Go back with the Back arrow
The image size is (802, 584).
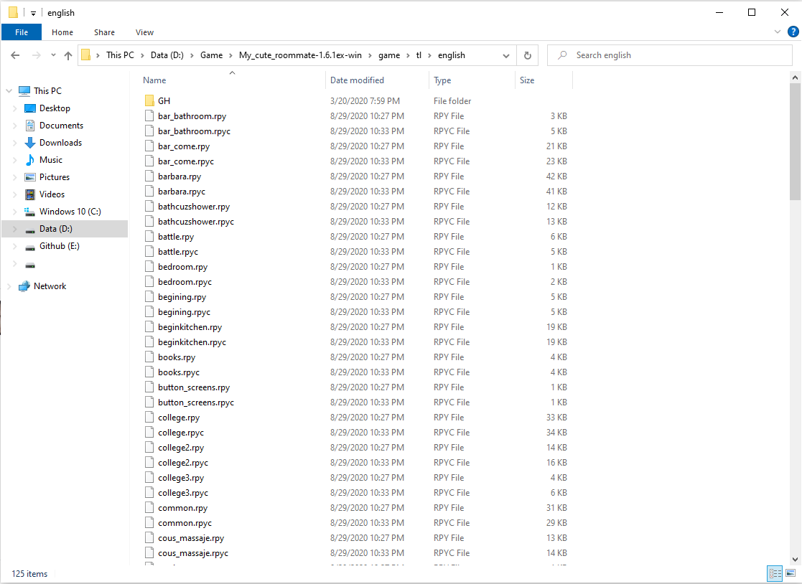pos(15,55)
